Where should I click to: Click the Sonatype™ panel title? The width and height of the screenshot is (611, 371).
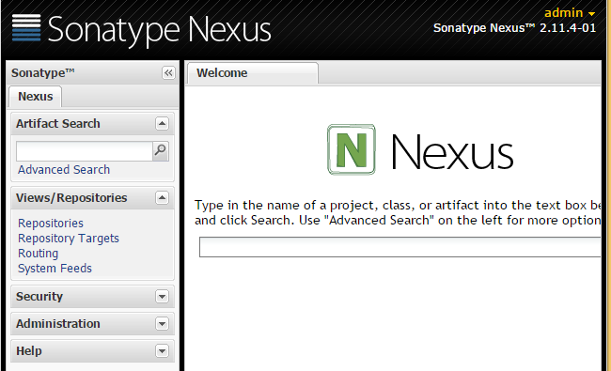[43, 73]
